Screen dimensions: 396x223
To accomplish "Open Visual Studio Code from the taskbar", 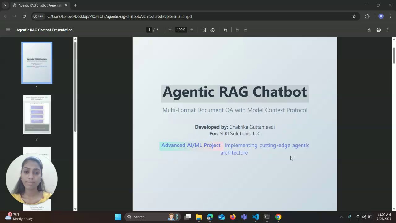I will click(255, 217).
